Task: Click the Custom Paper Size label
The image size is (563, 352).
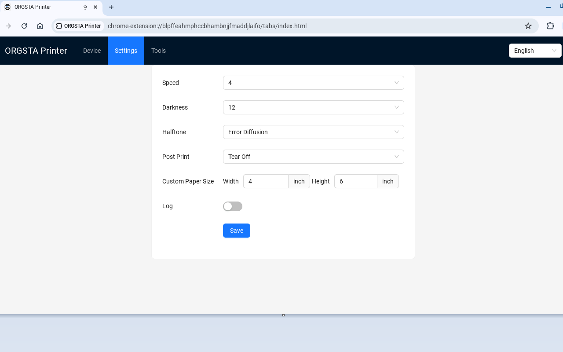Action: click(188, 181)
